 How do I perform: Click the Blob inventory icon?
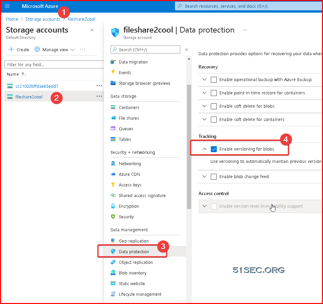113,273
